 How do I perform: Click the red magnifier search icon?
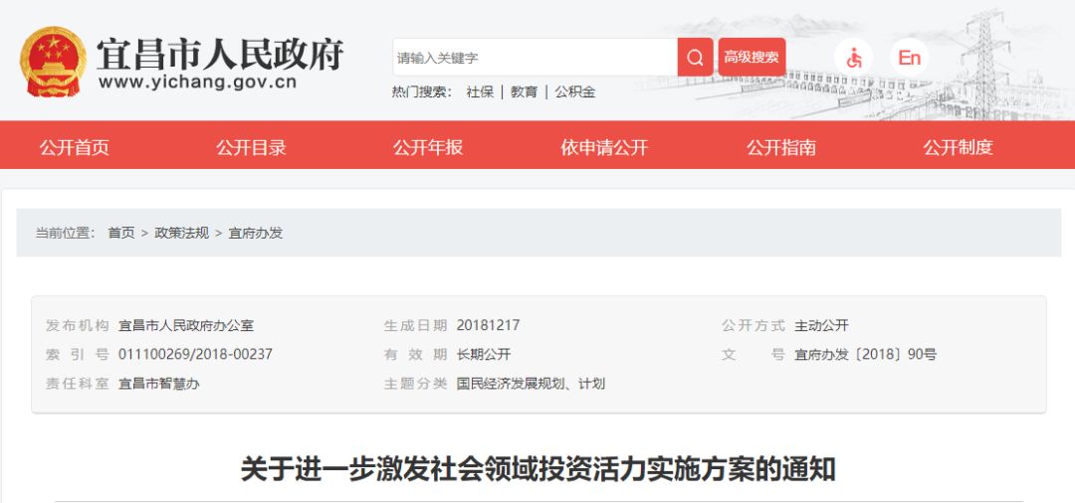(695, 58)
